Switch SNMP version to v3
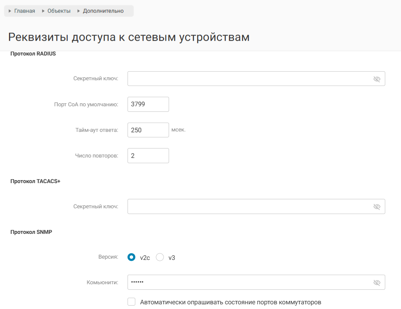This screenshot has height=309, width=401. click(x=160, y=257)
